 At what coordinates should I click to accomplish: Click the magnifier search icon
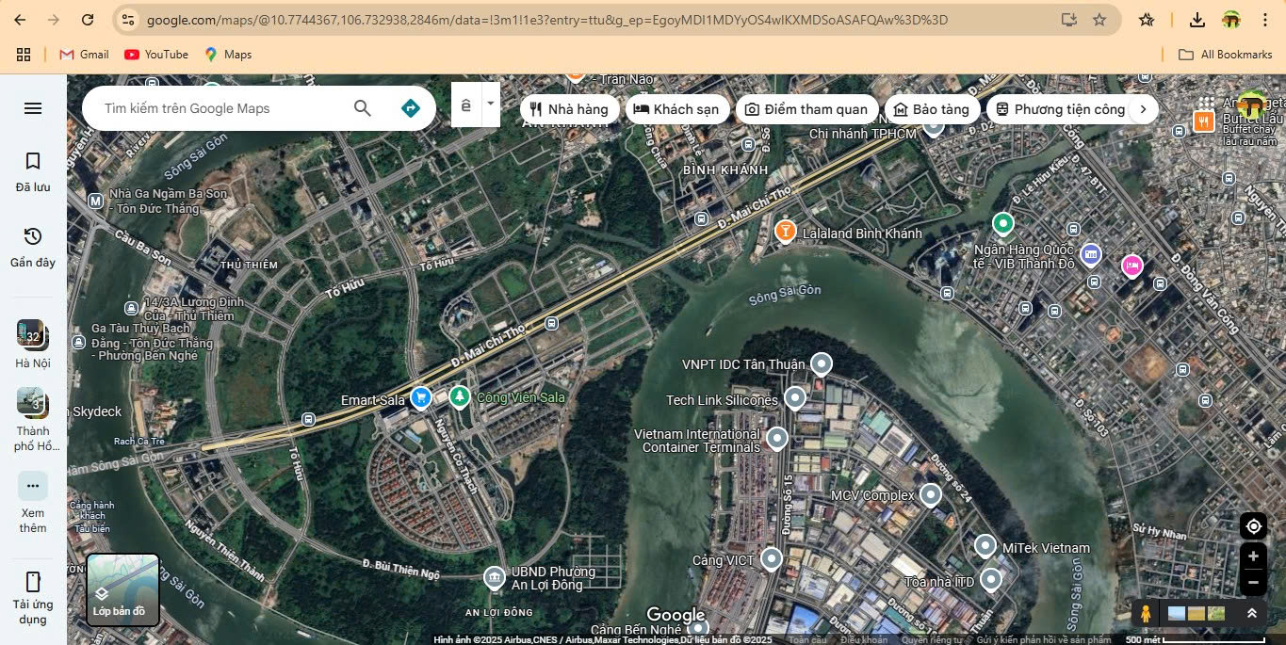coord(363,108)
